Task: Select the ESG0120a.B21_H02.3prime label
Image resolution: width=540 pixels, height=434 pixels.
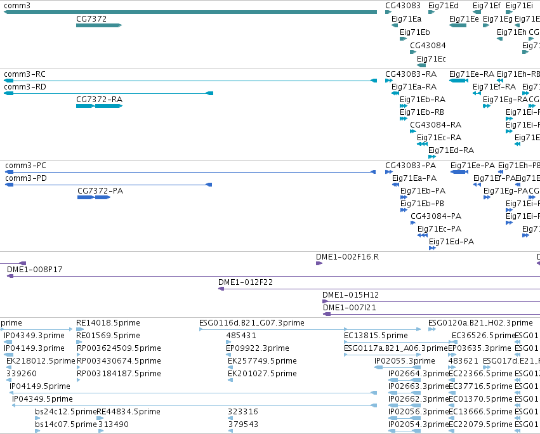Action: tap(480, 323)
